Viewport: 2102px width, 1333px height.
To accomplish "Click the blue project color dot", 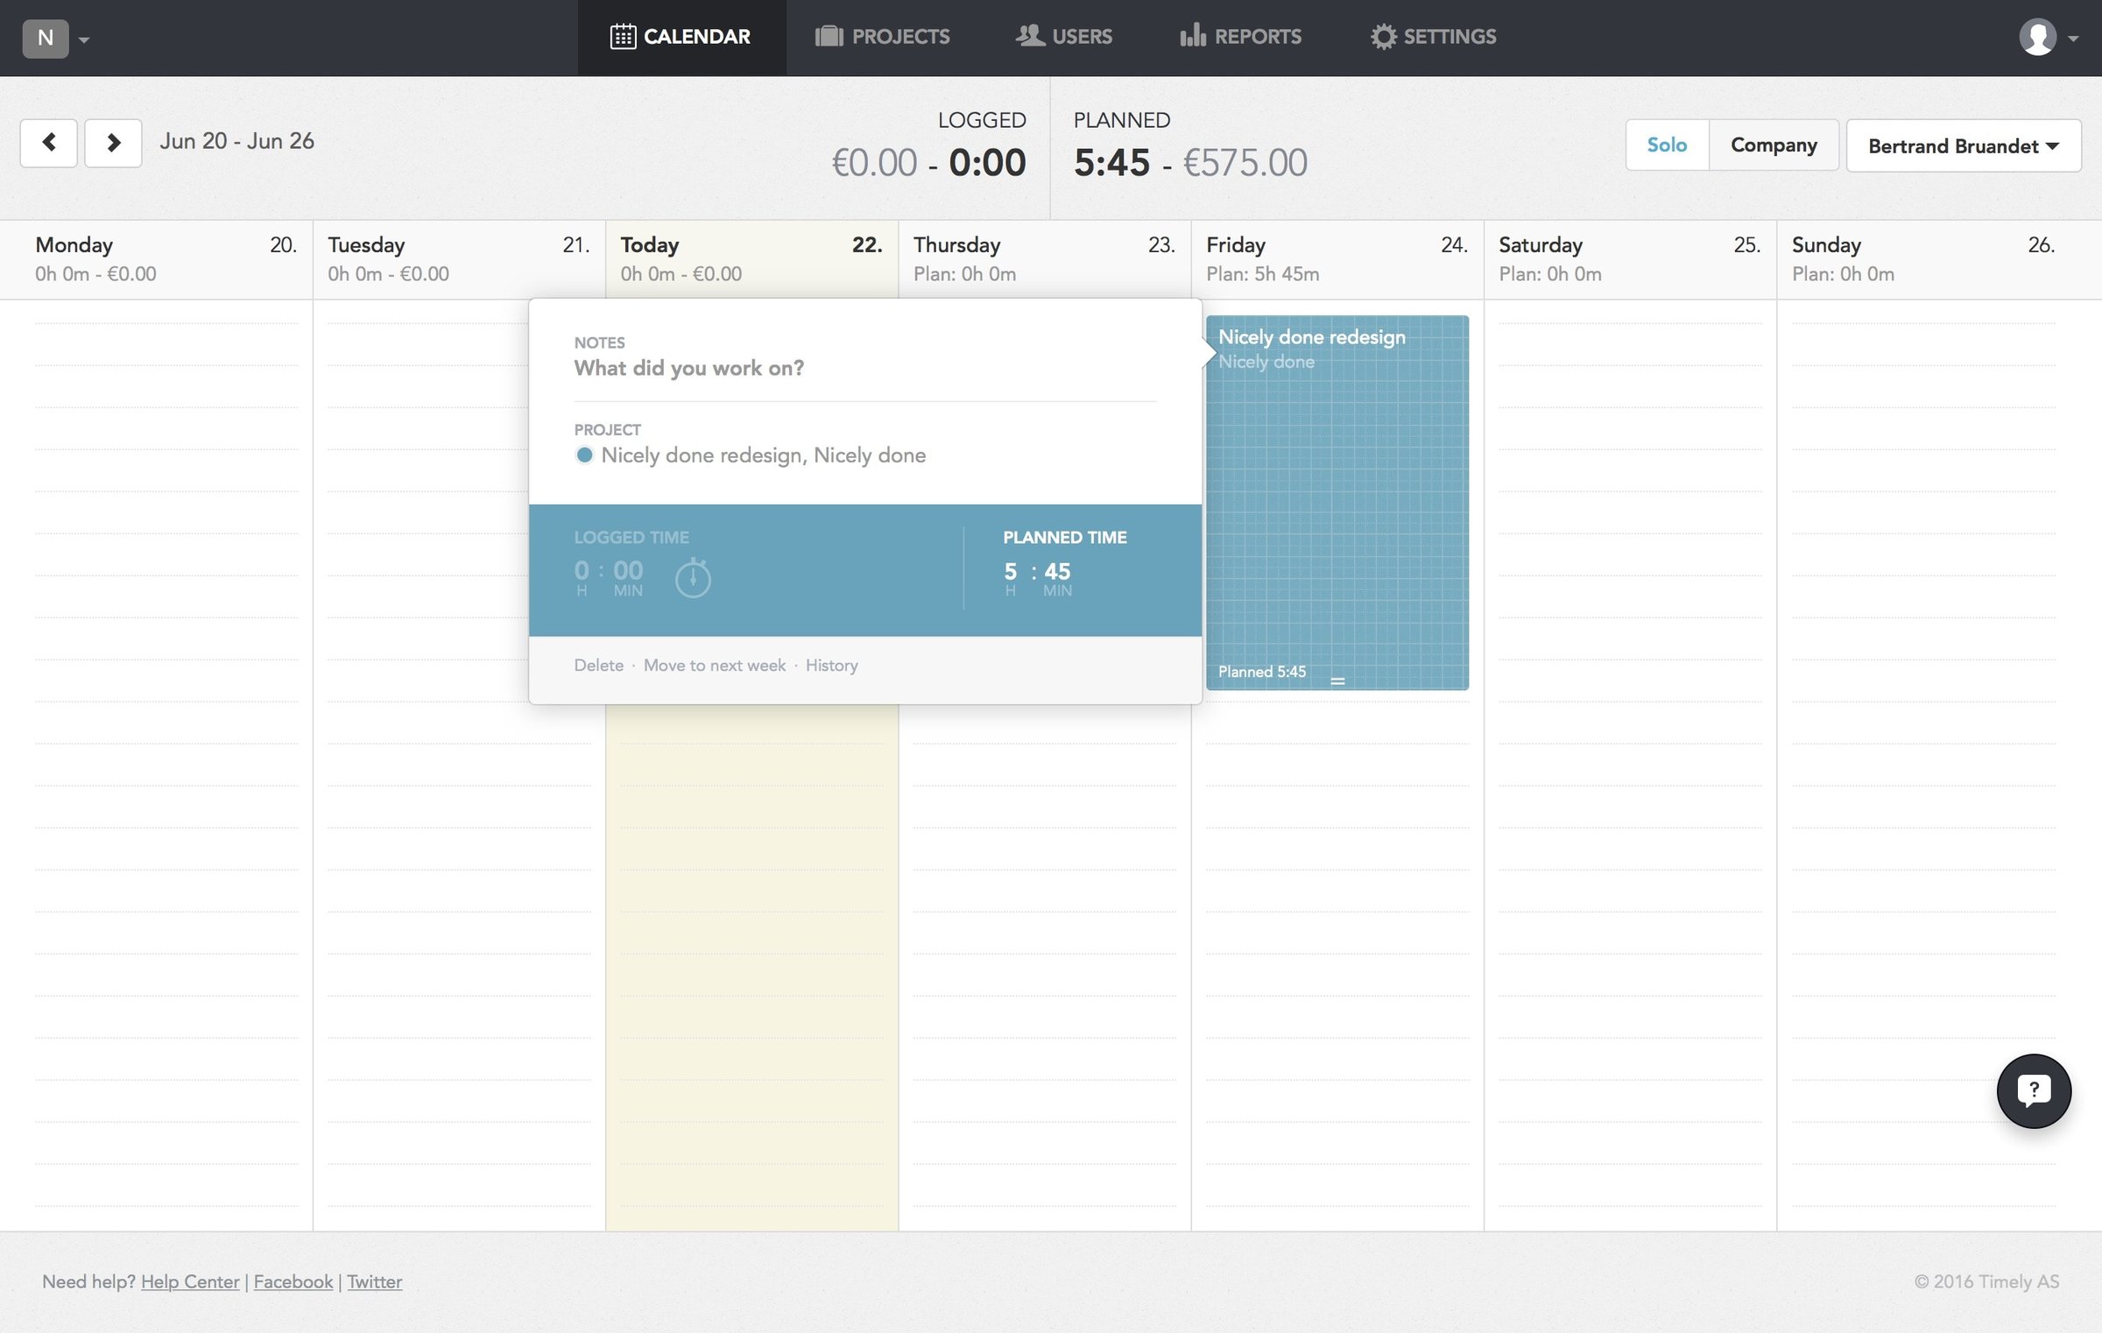I will (584, 455).
